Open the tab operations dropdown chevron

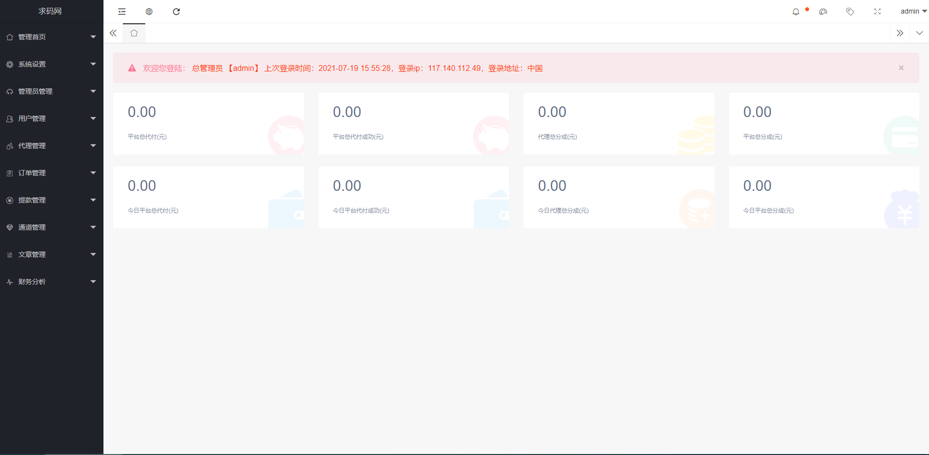pos(919,33)
